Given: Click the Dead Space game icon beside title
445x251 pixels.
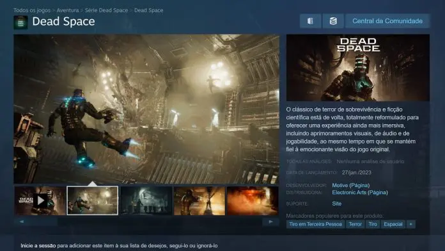Looking at the screenshot, I should (x=20, y=22).
